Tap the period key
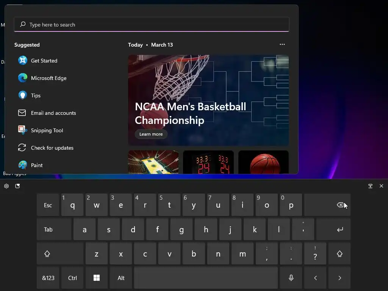Viewport: 388px width, 291px height. [x=291, y=253]
